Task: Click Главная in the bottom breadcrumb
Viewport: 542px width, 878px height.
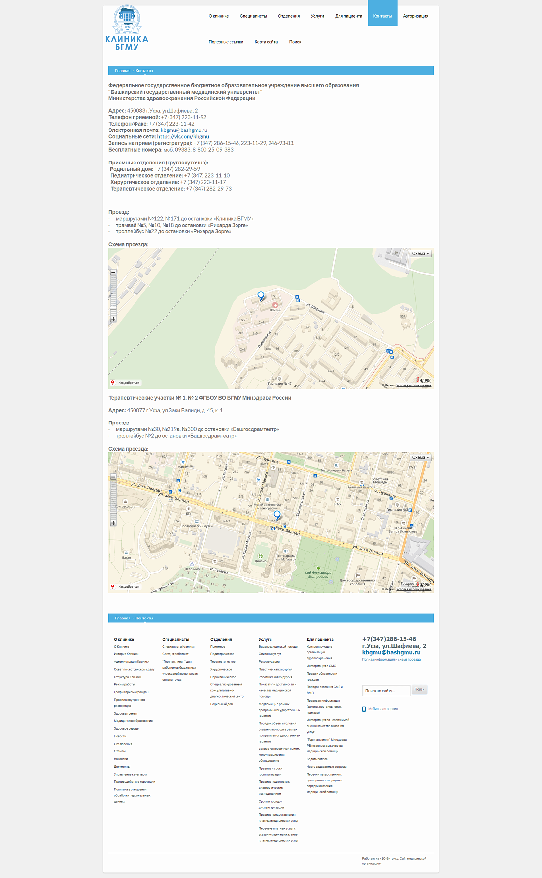Action: click(x=123, y=618)
